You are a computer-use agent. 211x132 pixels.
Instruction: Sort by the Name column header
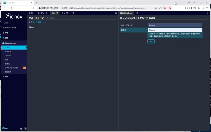point(32,27)
